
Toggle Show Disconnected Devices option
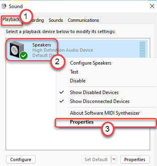(100, 101)
